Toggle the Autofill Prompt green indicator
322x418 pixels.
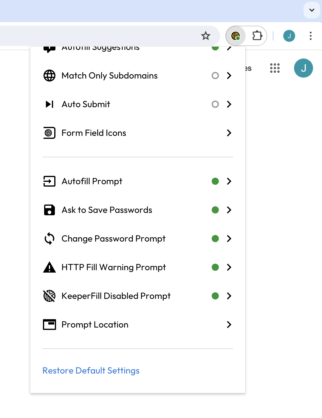pos(215,181)
